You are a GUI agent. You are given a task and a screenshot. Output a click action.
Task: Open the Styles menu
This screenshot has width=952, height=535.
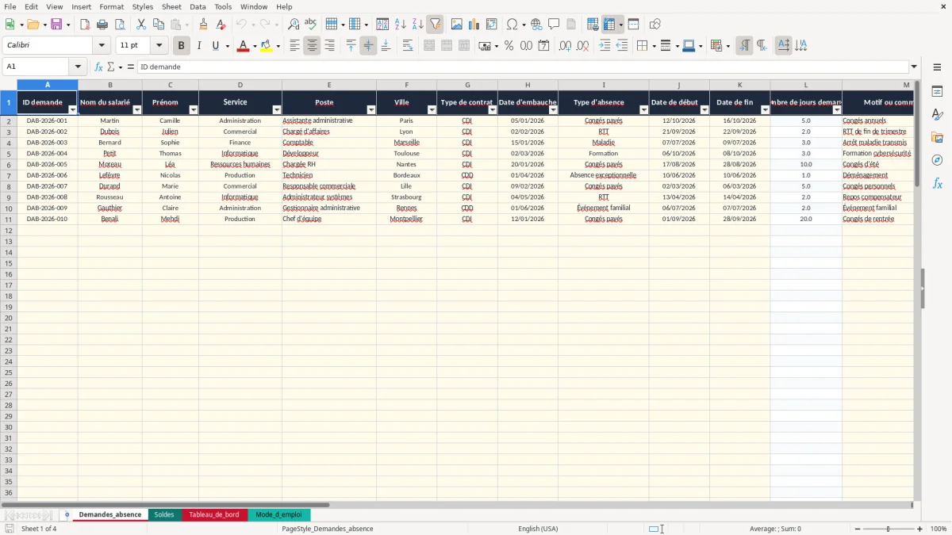(143, 6)
